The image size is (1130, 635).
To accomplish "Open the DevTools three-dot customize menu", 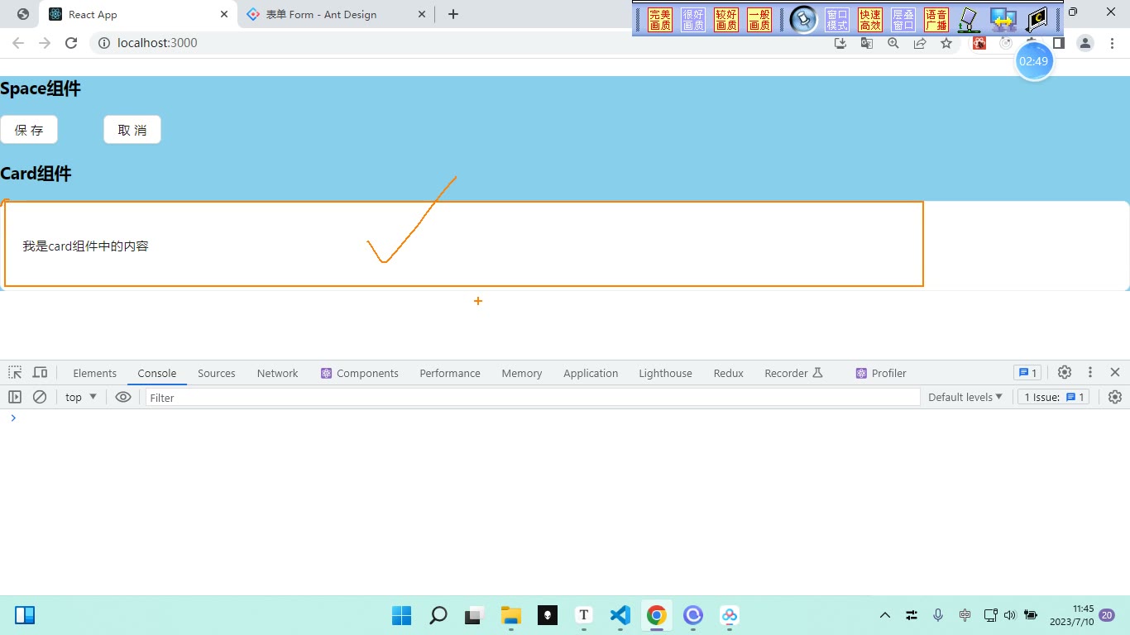I will point(1090,373).
